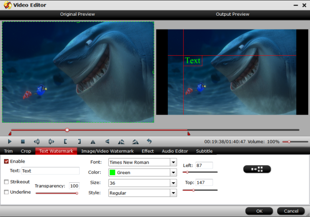Click the Top position slider
The width and height of the screenshot is (310, 217).
pyautogui.click(x=200, y=190)
